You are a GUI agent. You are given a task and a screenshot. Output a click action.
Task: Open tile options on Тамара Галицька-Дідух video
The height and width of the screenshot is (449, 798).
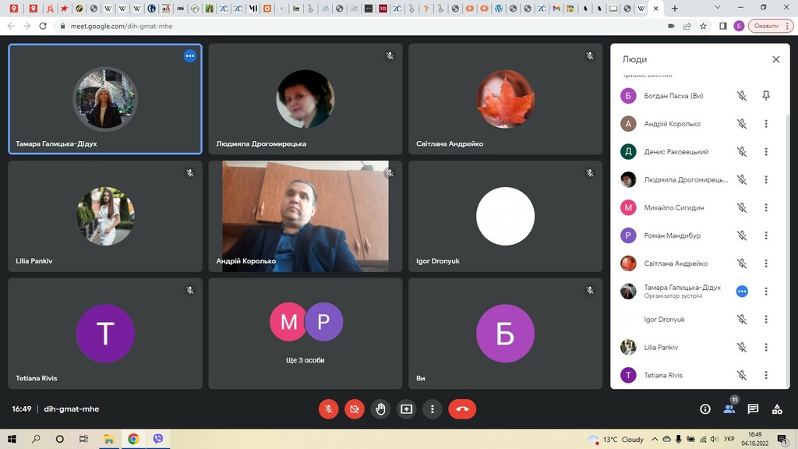[189, 56]
